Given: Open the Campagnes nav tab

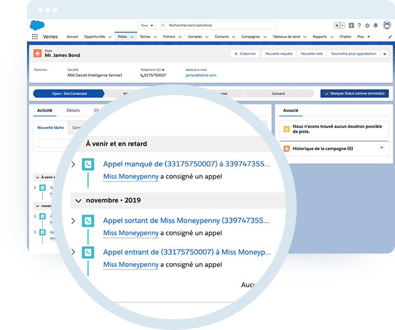Looking at the screenshot, I should (251, 37).
